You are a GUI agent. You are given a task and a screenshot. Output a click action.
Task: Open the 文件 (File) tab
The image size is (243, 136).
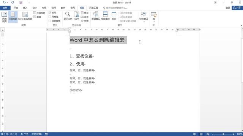pyautogui.click(x=5, y=8)
